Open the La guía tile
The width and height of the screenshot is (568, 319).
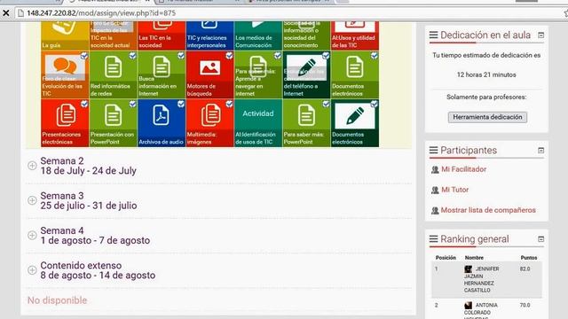(65, 35)
